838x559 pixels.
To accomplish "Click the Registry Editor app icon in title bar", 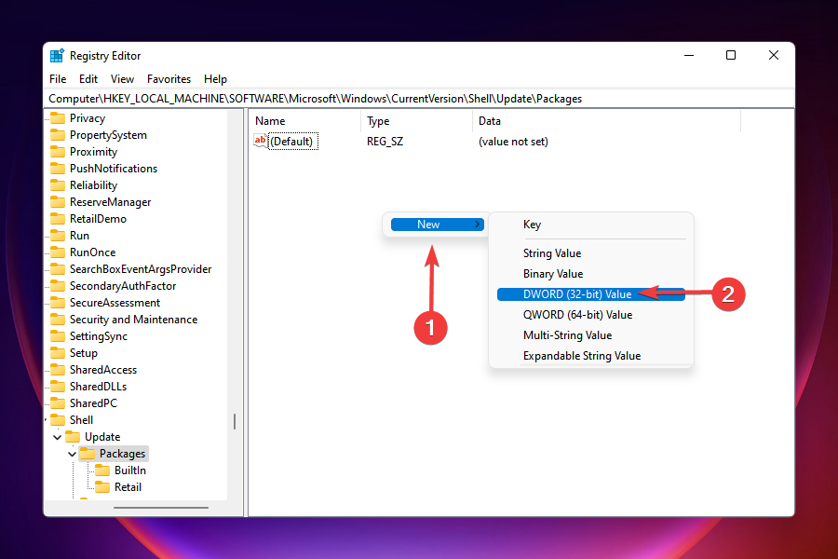I will click(57, 56).
